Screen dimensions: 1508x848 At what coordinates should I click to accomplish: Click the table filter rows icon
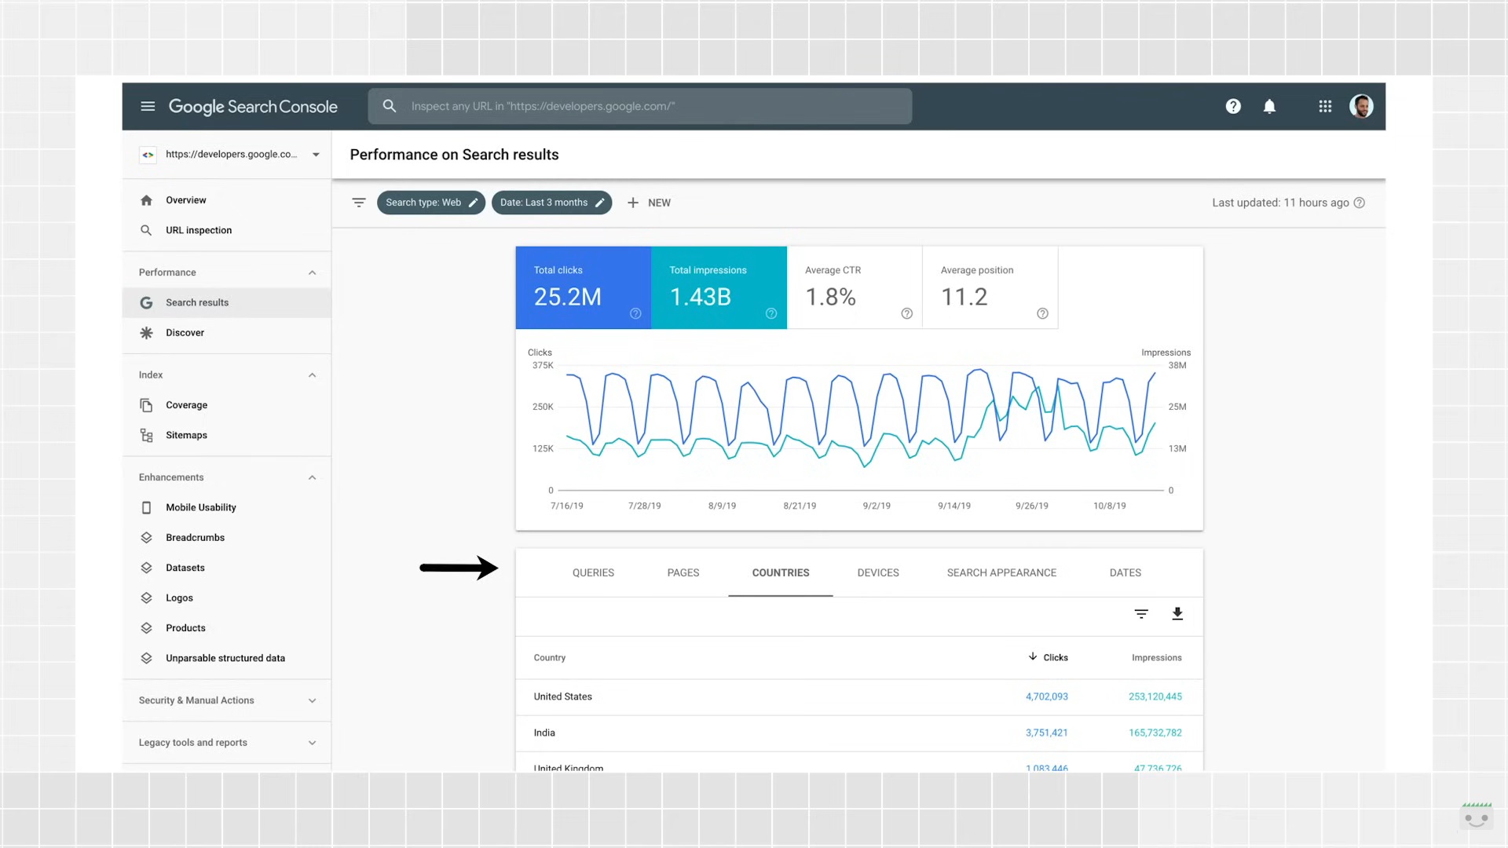click(x=1141, y=614)
